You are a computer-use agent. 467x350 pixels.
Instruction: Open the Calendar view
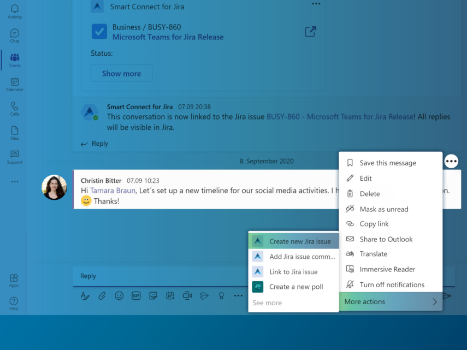pos(15,85)
